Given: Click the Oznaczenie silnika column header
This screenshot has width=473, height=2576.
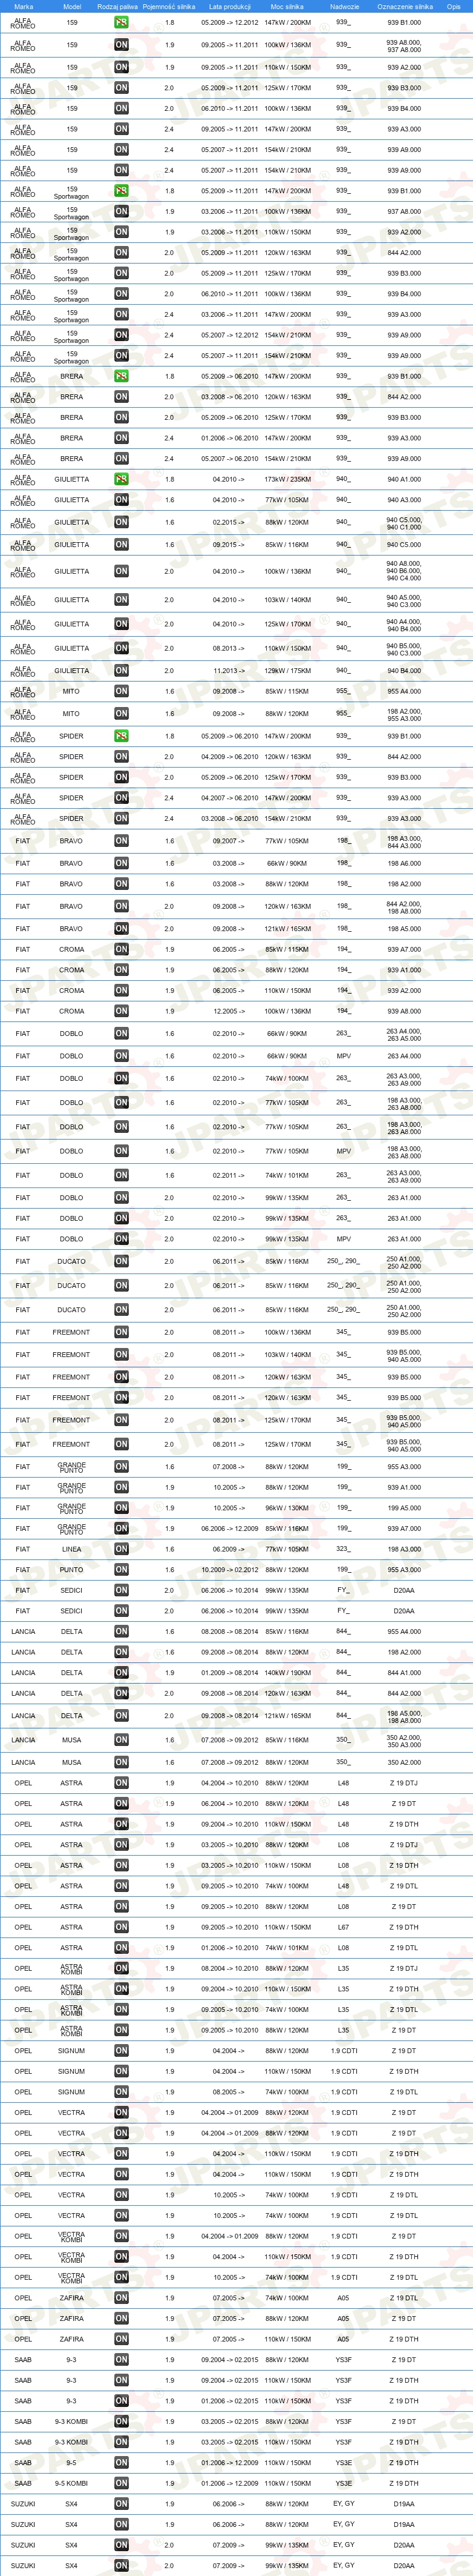Looking at the screenshot, I should 404,6.
